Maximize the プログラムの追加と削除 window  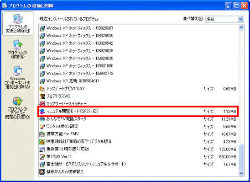point(236,6)
